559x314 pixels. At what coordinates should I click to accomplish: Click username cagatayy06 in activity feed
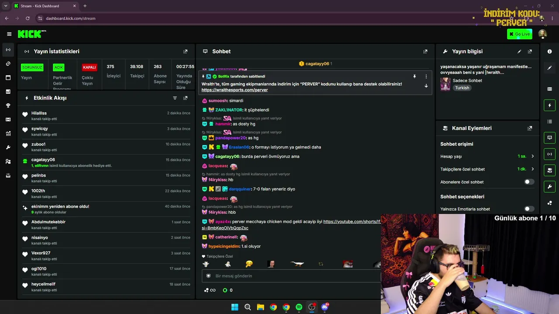point(43,160)
